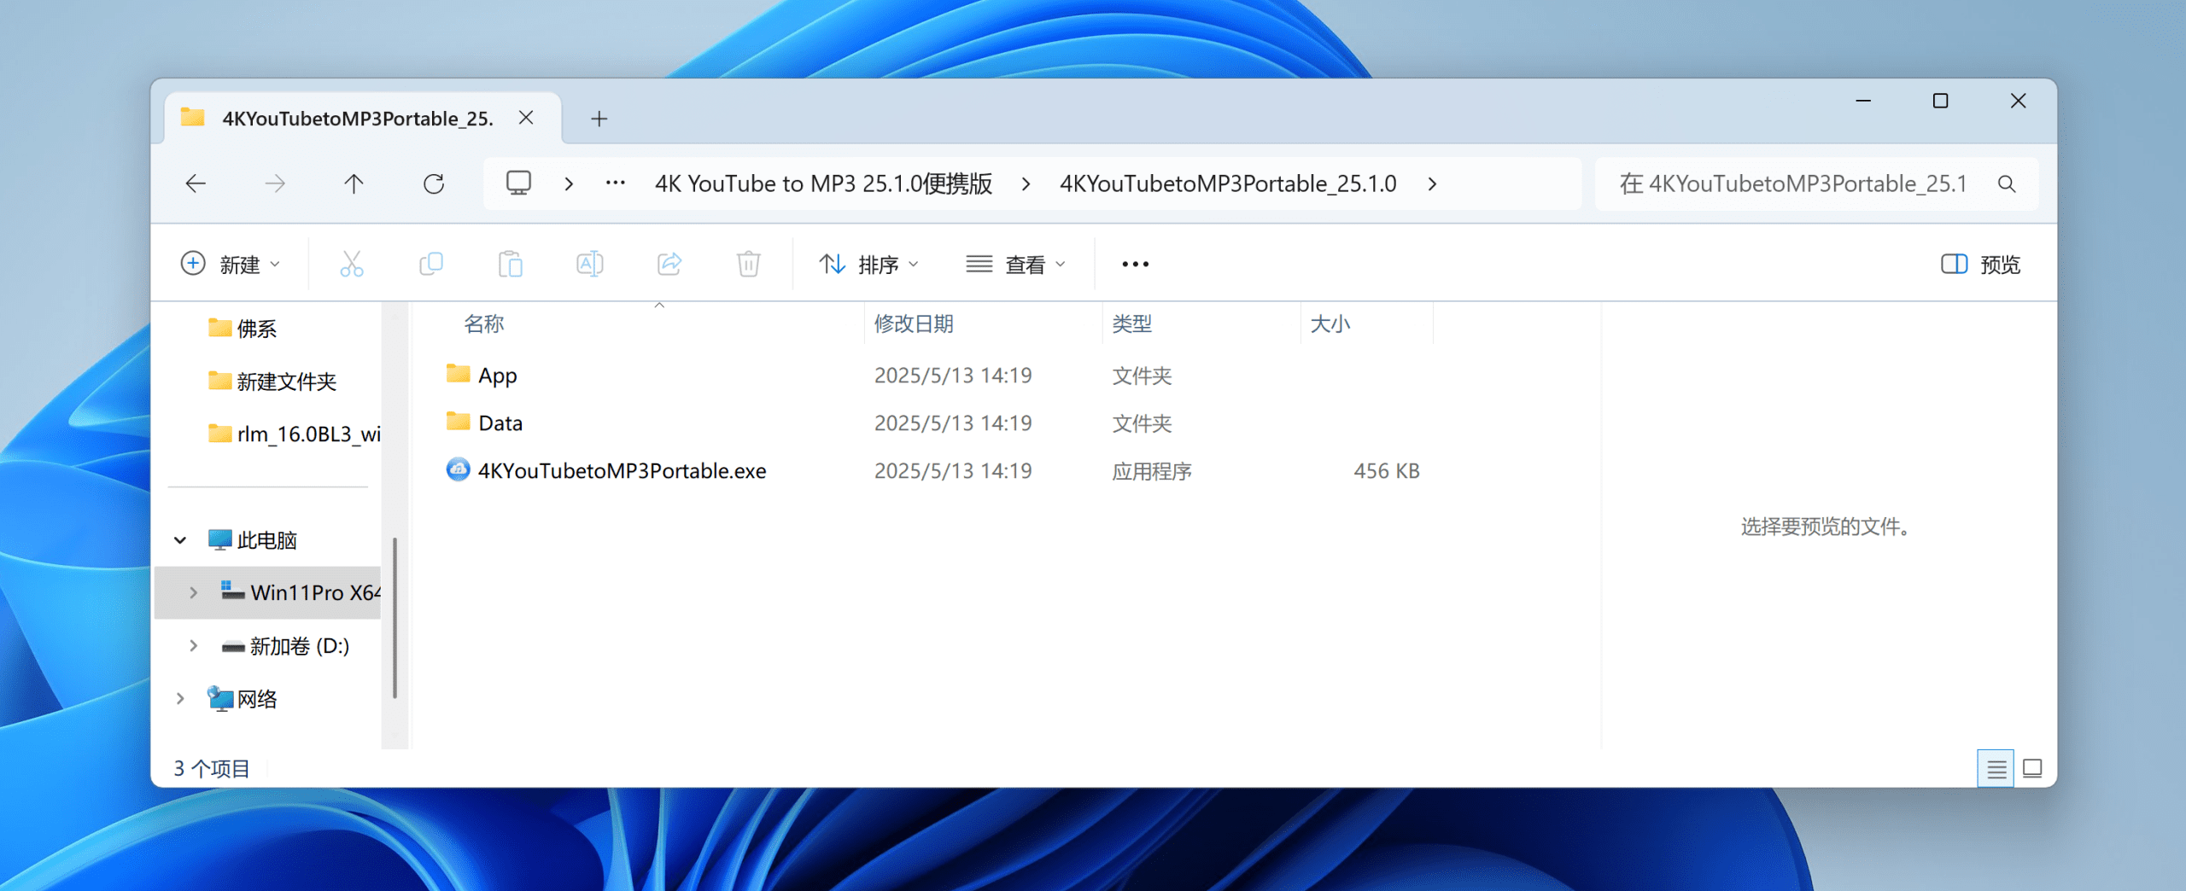Screen dimensions: 2186x891
Task: Click the Share icon in toolbar
Action: coord(669,265)
